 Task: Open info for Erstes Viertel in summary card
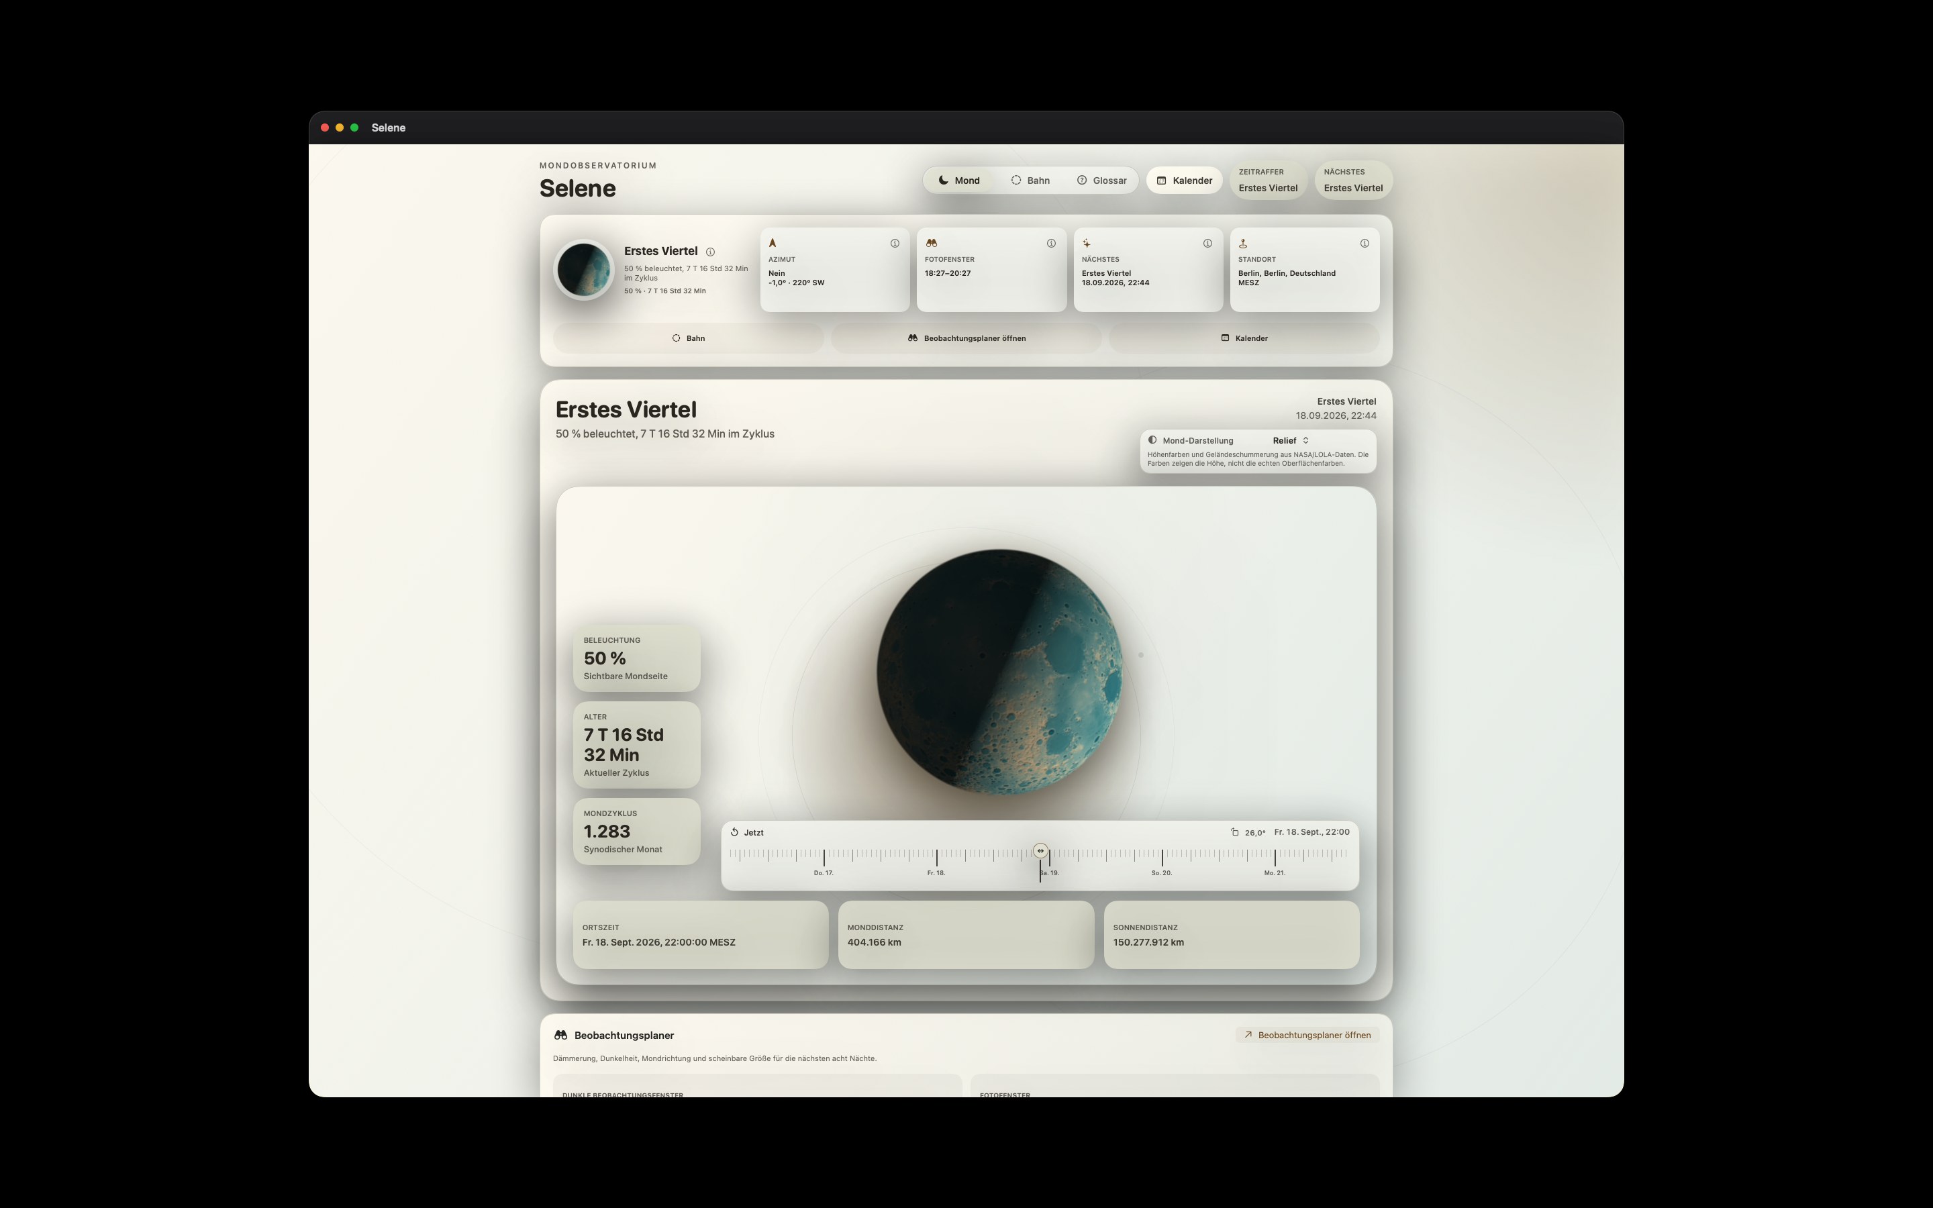tap(710, 252)
